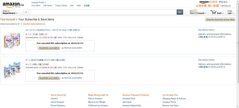This screenshot has width=239, height=108.
Task: Expand Shop by Department menu
Action: click(10, 12)
